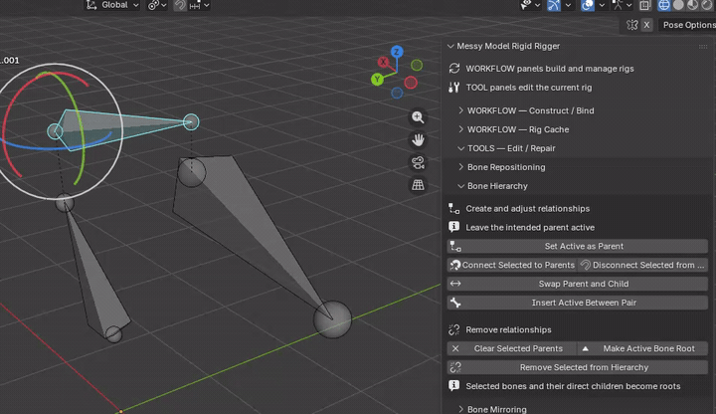Image resolution: width=716 pixels, height=414 pixels.
Task: Click the panel drag-handle dots icon
Action: pyautogui.click(x=703, y=46)
